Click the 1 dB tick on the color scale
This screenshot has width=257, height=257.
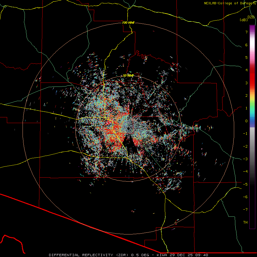tap(246, 108)
